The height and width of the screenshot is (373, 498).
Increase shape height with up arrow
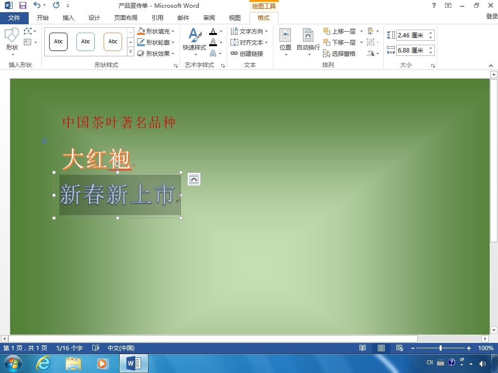click(431, 33)
